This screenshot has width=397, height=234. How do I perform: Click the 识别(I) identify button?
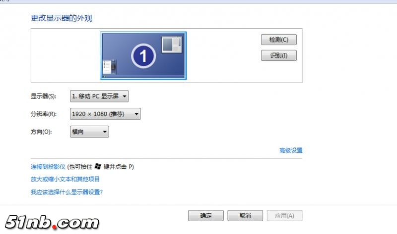[x=279, y=55]
